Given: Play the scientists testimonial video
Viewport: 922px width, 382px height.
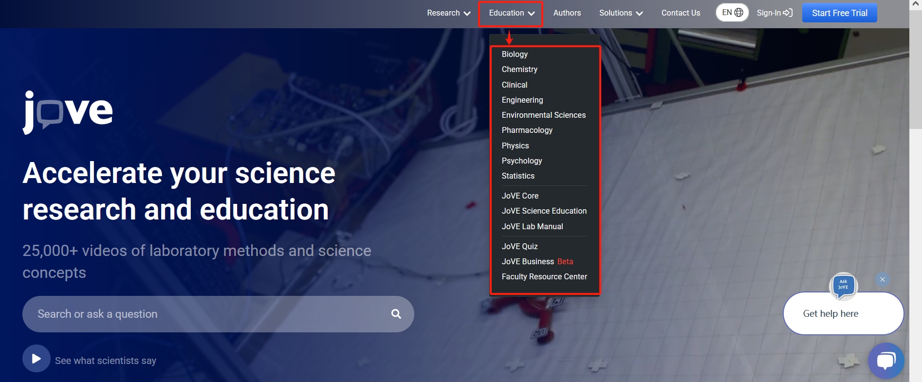Looking at the screenshot, I should (36, 359).
